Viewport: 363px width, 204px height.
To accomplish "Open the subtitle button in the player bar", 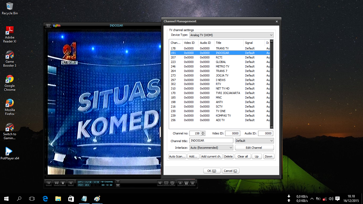I will pyautogui.click(x=166, y=183).
